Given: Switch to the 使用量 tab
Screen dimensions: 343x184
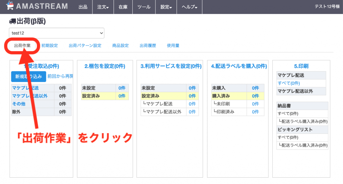Looking at the screenshot, I should point(173,46).
